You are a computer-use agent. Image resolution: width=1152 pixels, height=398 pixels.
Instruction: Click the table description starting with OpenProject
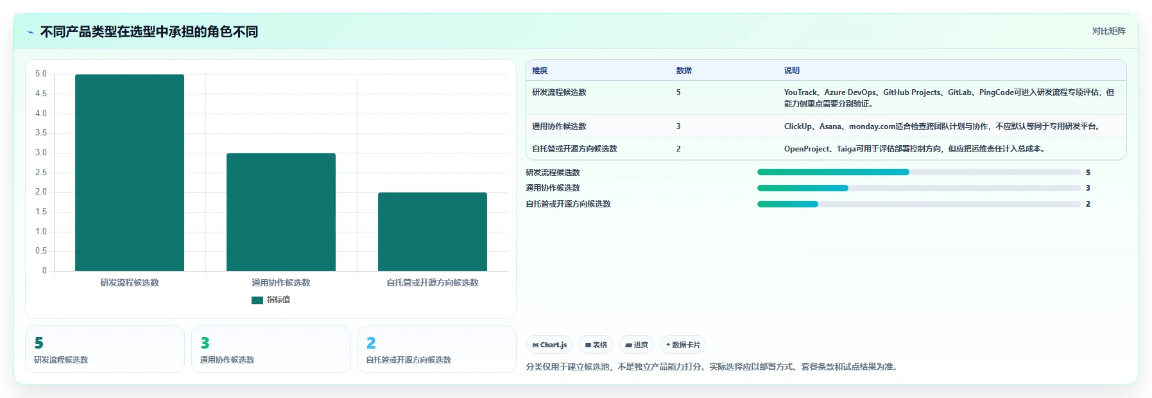click(x=916, y=149)
